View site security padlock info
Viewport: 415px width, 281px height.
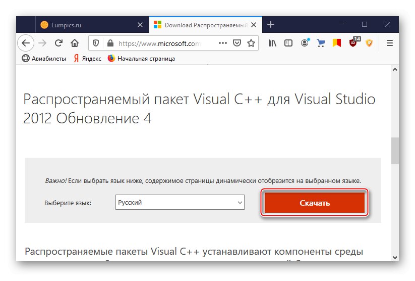[x=110, y=43]
